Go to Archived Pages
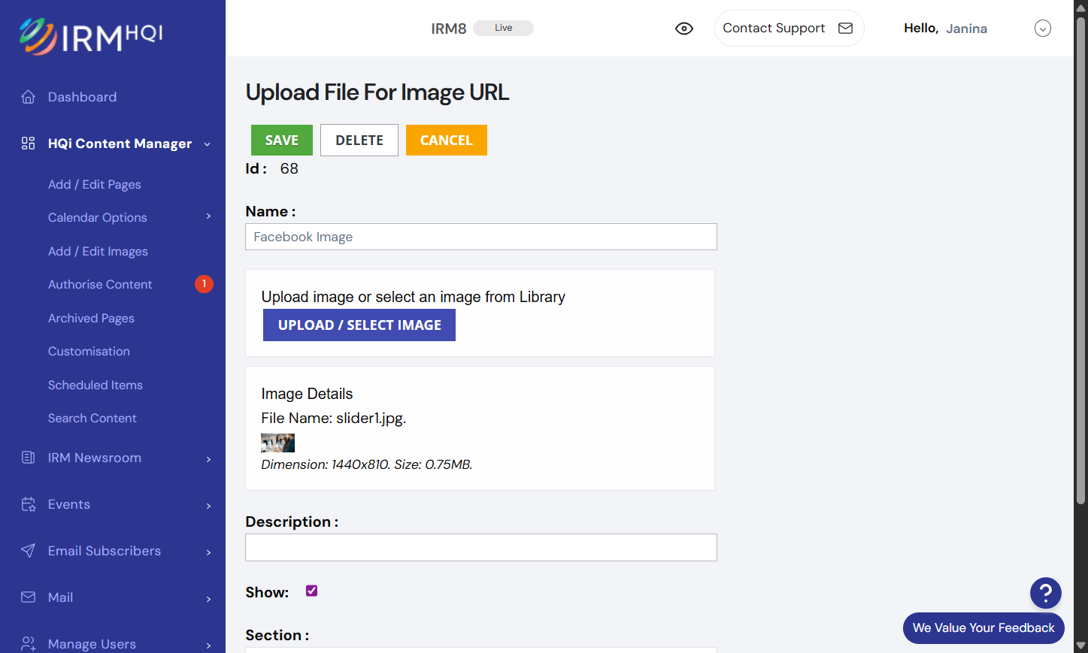 tap(91, 318)
